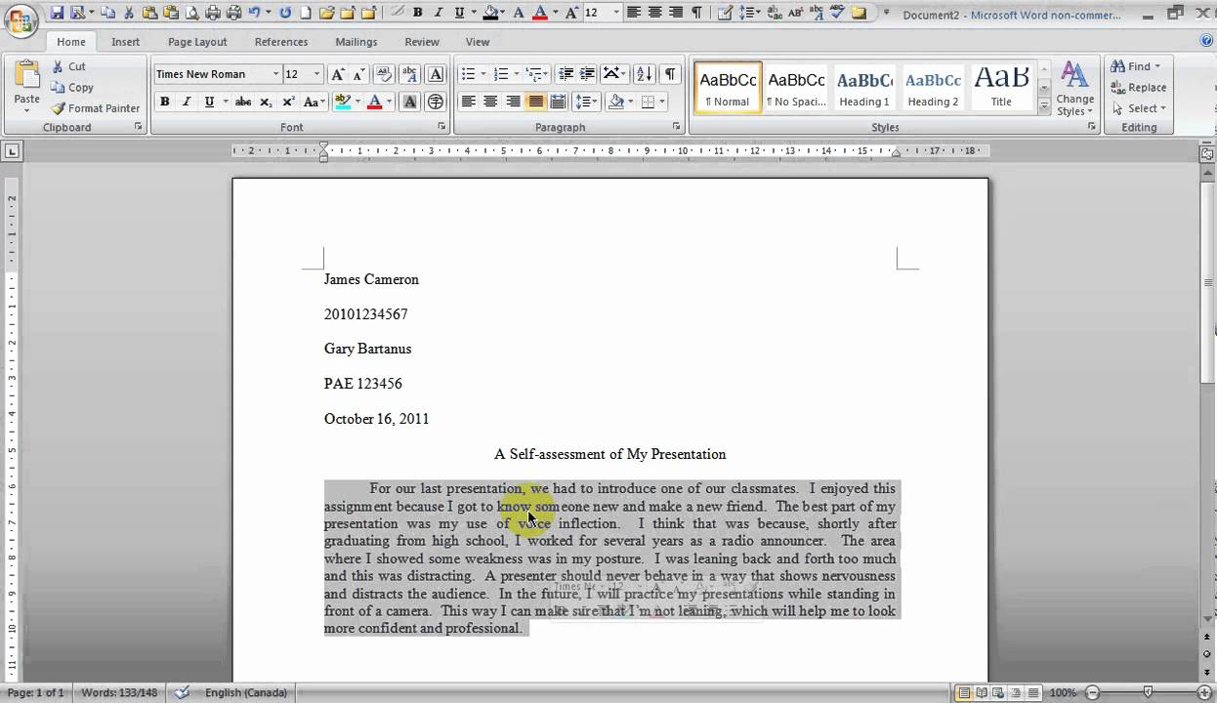The height and width of the screenshot is (703, 1217).
Task: Decrease paragraph indent
Action: point(566,74)
